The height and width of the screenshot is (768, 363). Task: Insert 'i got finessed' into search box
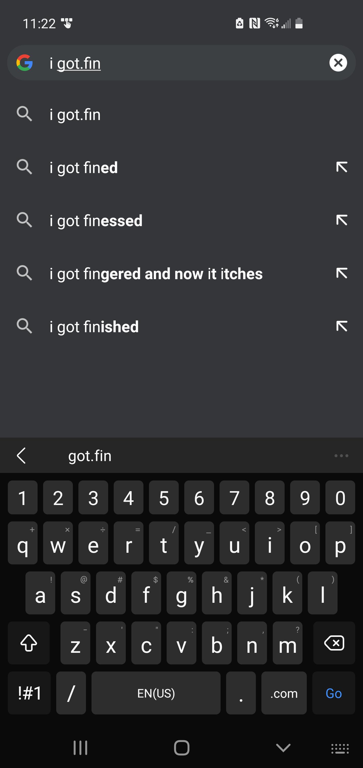tap(342, 220)
